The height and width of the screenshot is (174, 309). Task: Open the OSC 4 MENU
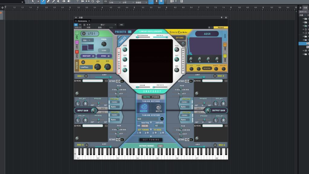click(x=197, y=126)
